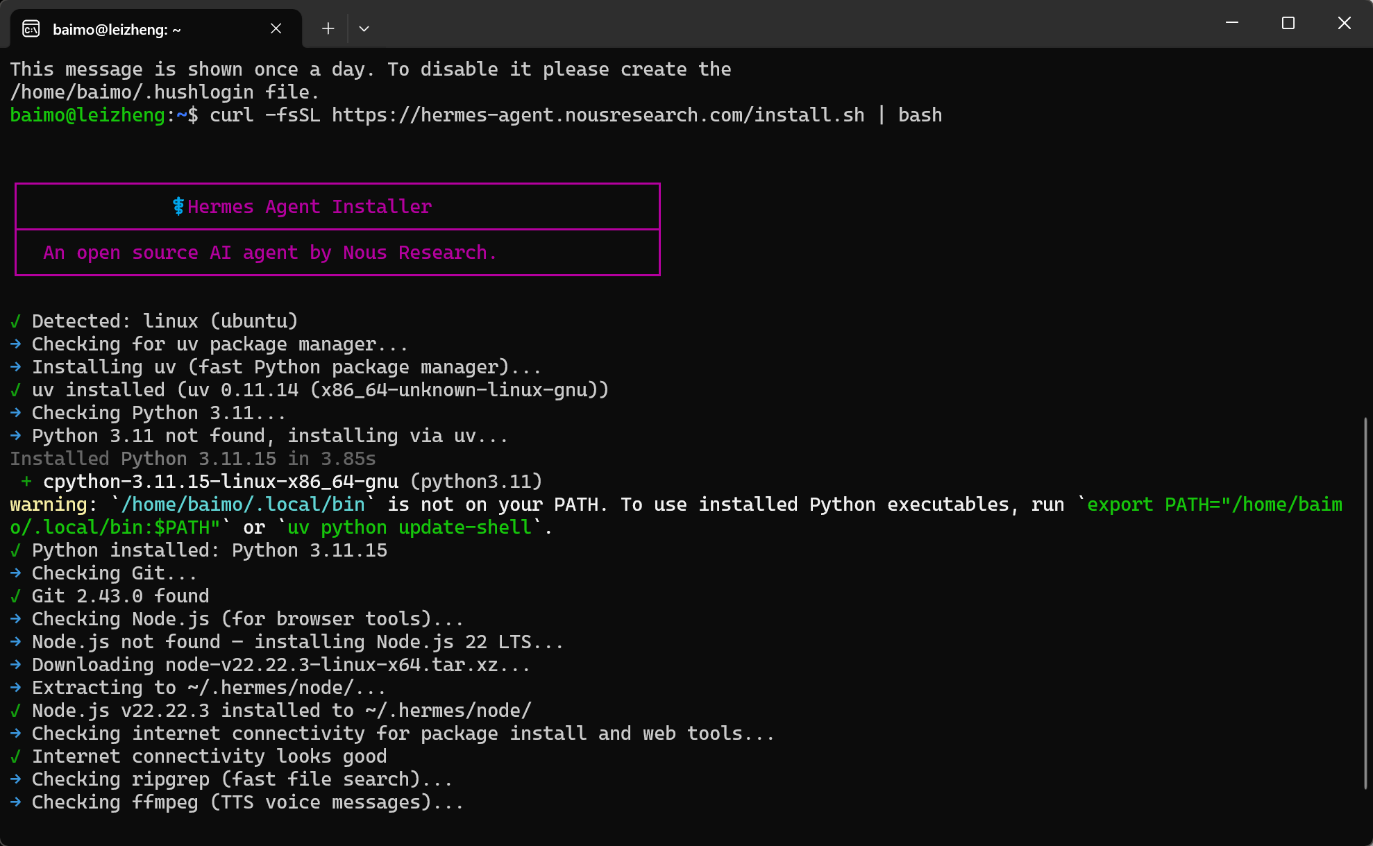The height and width of the screenshot is (846, 1373).
Task: Click 'cpython-3.11.15-linux-x86_64-gnu' text
Action: point(221,482)
